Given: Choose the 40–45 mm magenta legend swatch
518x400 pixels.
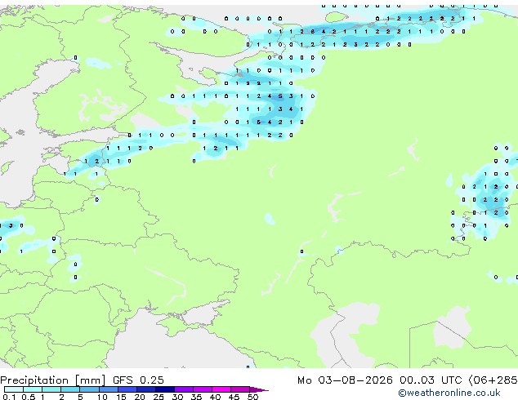Looking at the screenshot, I should (221, 389).
